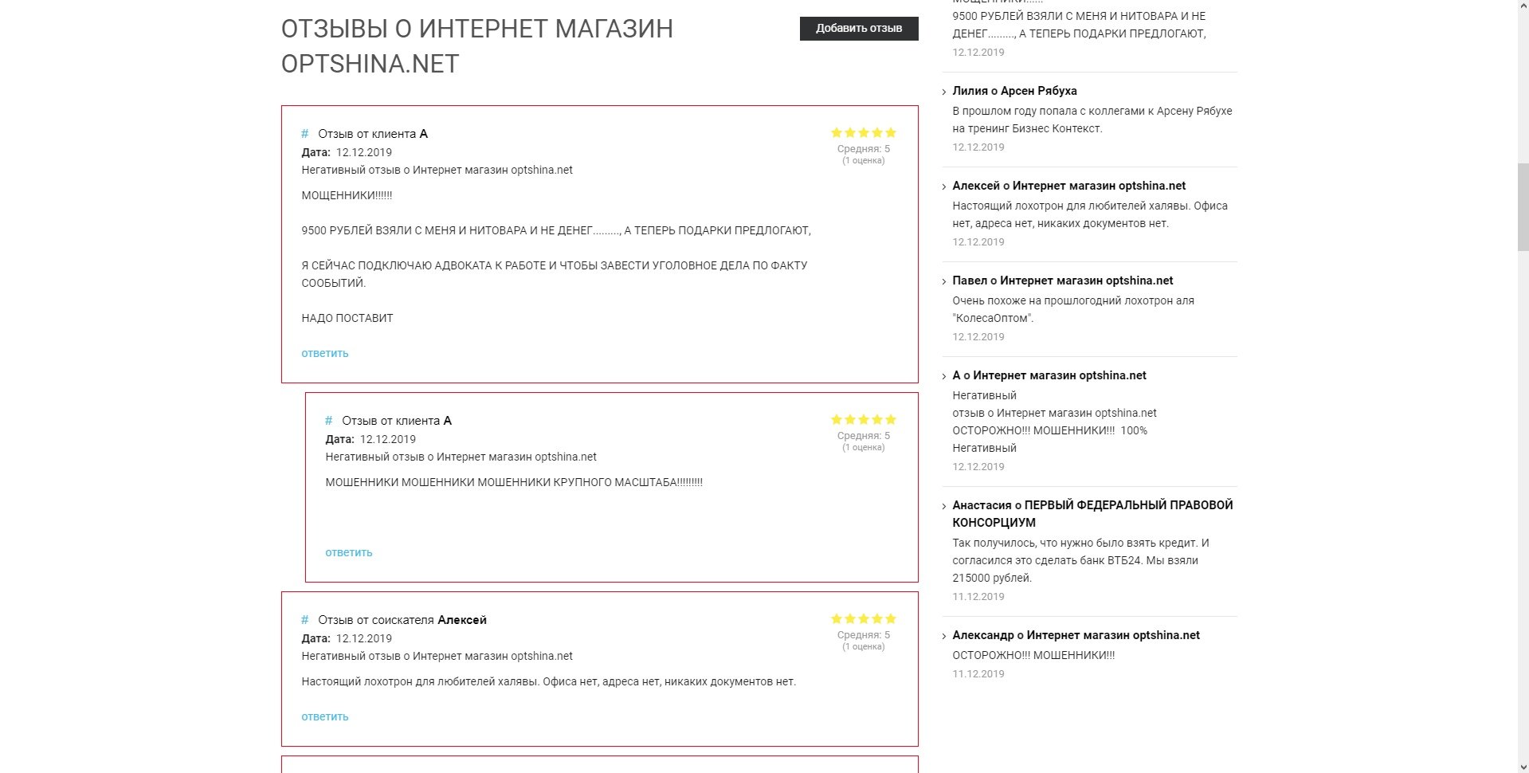Click the hash icon beside Алексей's review

coord(304,620)
